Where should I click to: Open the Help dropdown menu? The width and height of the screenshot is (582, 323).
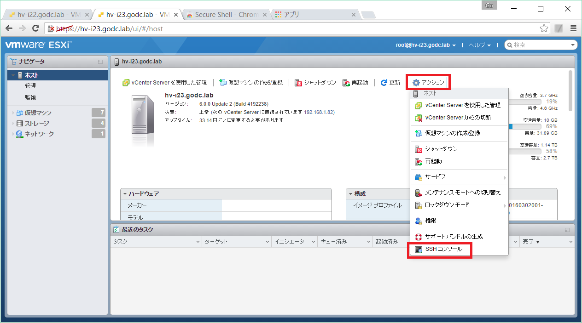point(480,45)
